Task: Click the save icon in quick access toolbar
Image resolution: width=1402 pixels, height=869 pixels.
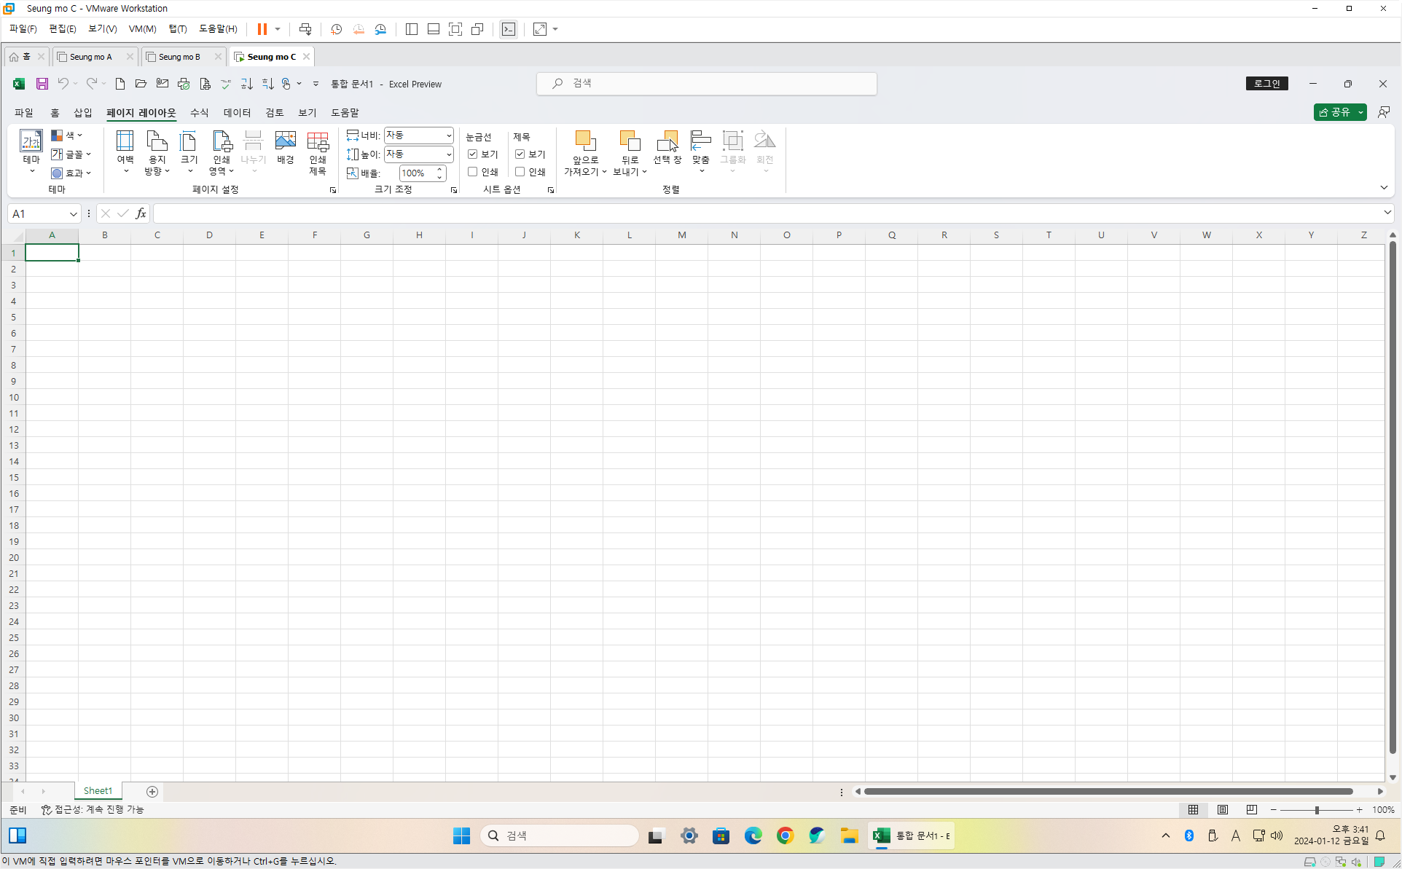Action: point(42,84)
